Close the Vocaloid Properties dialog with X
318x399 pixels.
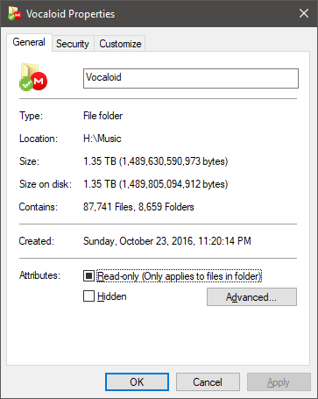click(304, 13)
